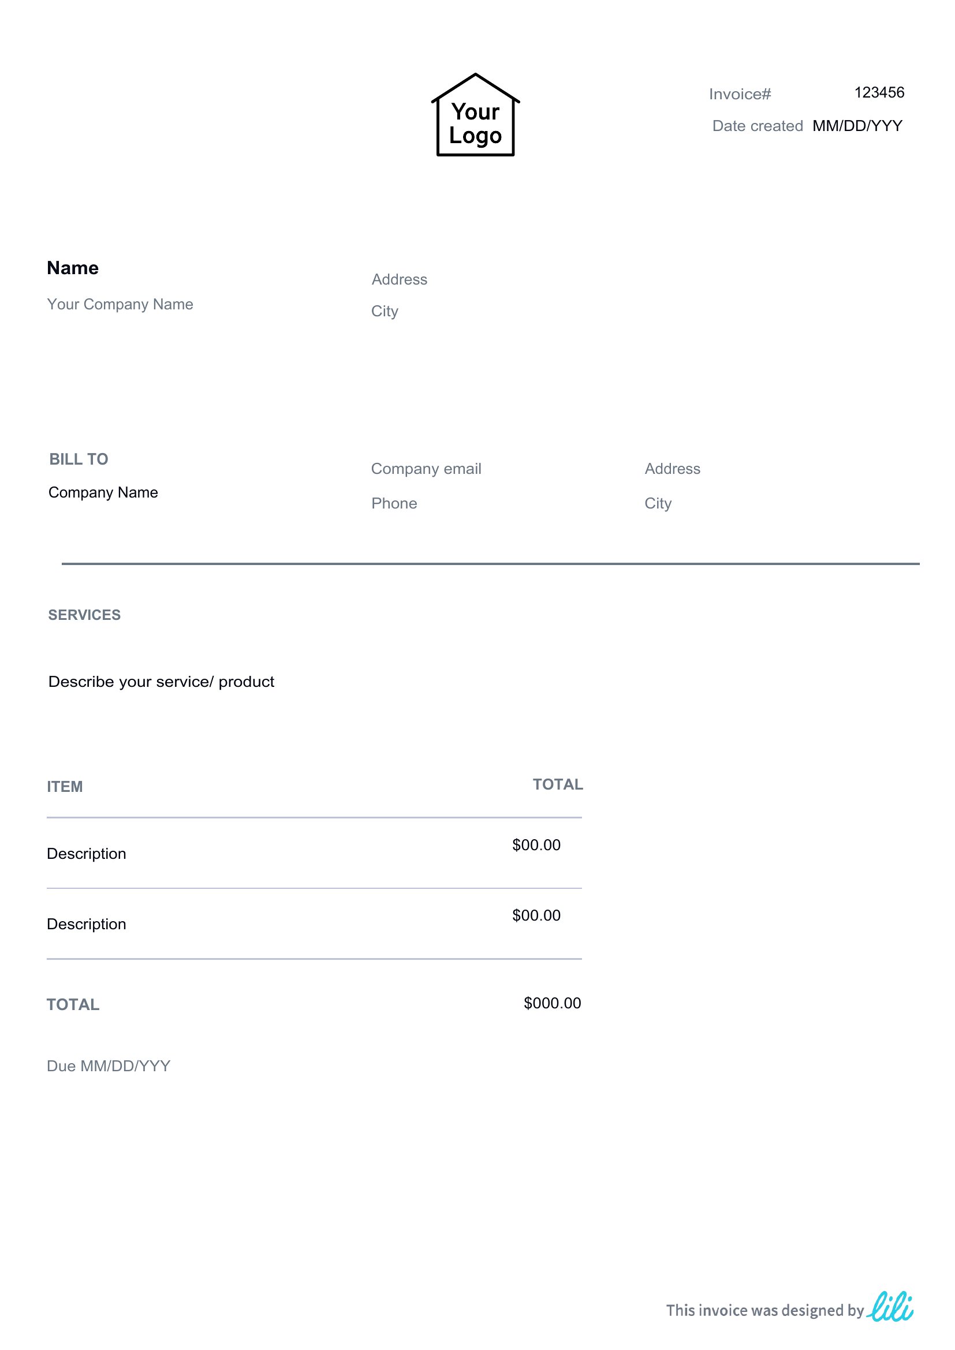Click the Company email field
This screenshot has width=955, height=1350.
(426, 469)
